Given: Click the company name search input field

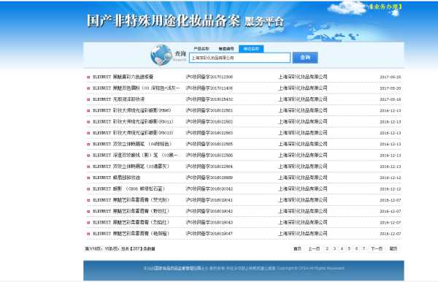Looking at the screenshot, I should (239, 58).
